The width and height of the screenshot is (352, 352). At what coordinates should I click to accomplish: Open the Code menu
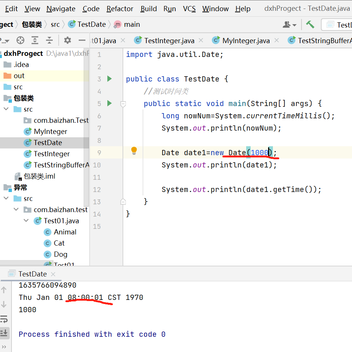91,9
